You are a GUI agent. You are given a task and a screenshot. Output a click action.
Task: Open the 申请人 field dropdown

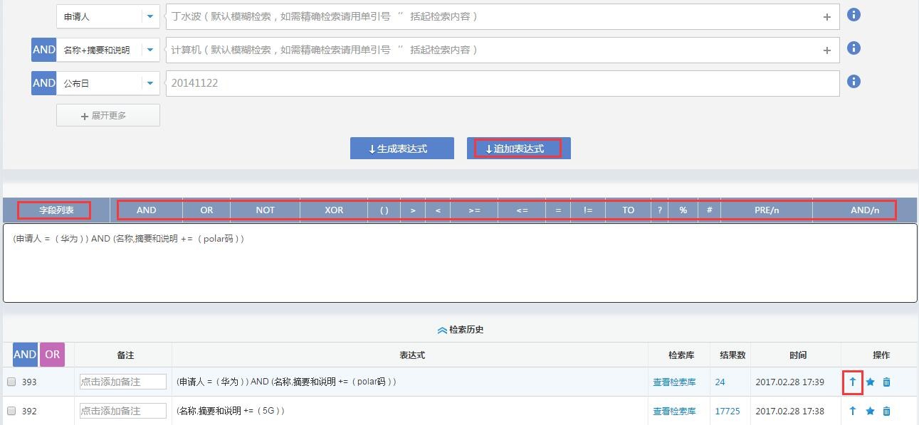point(149,16)
